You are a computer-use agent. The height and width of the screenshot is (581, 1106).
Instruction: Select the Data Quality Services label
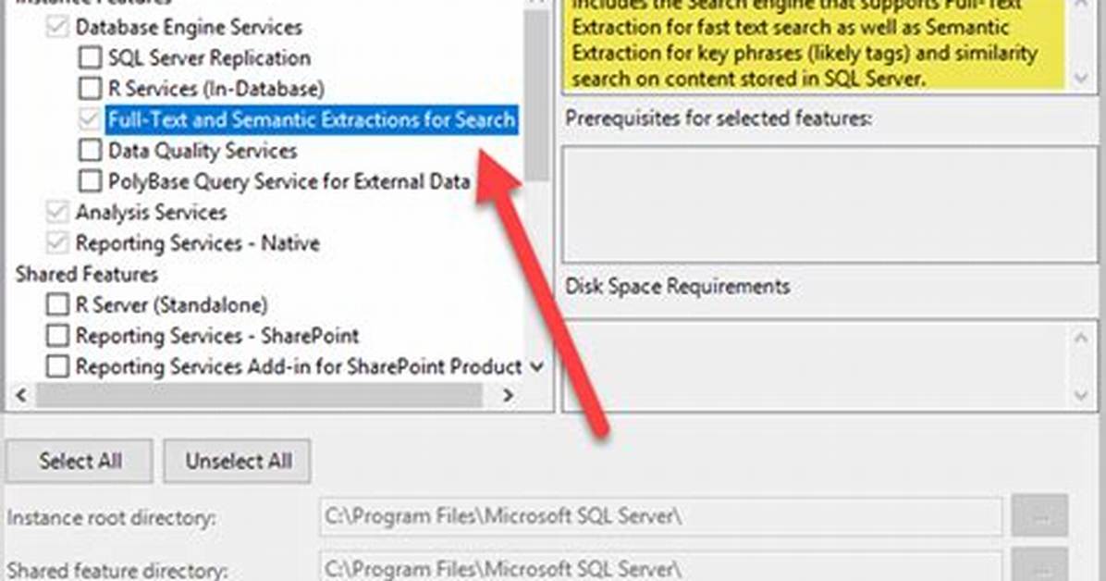(x=203, y=151)
